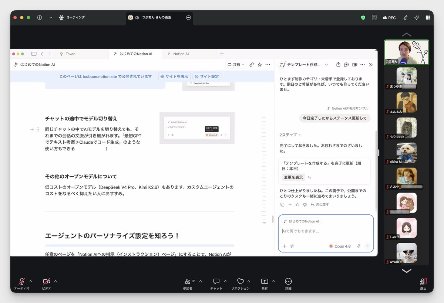The height and width of the screenshot is (303, 444).
Task: Open AI chat settings sliders icon
Action: 292,246
